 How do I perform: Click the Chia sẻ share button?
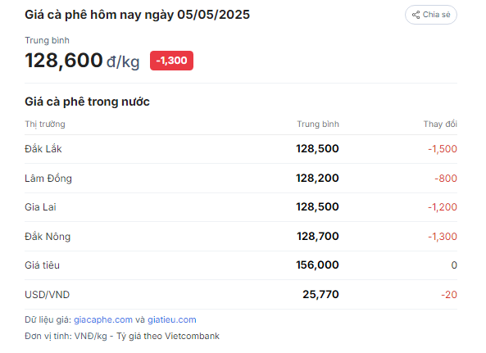coord(430,15)
